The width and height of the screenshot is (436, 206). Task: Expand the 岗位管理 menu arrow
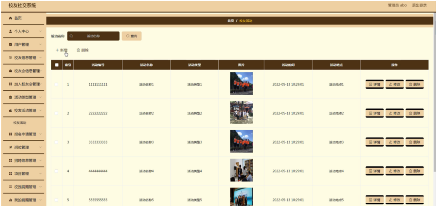coord(41,147)
